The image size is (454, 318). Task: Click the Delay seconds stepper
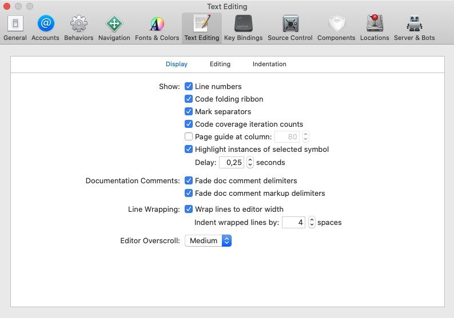click(250, 162)
